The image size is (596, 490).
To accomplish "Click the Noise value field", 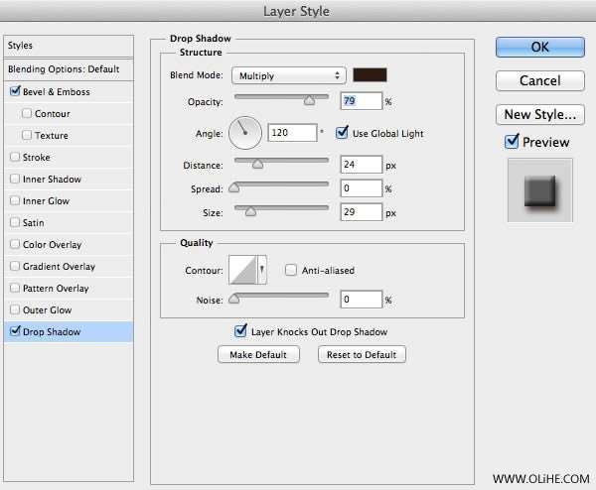I will coord(362,300).
